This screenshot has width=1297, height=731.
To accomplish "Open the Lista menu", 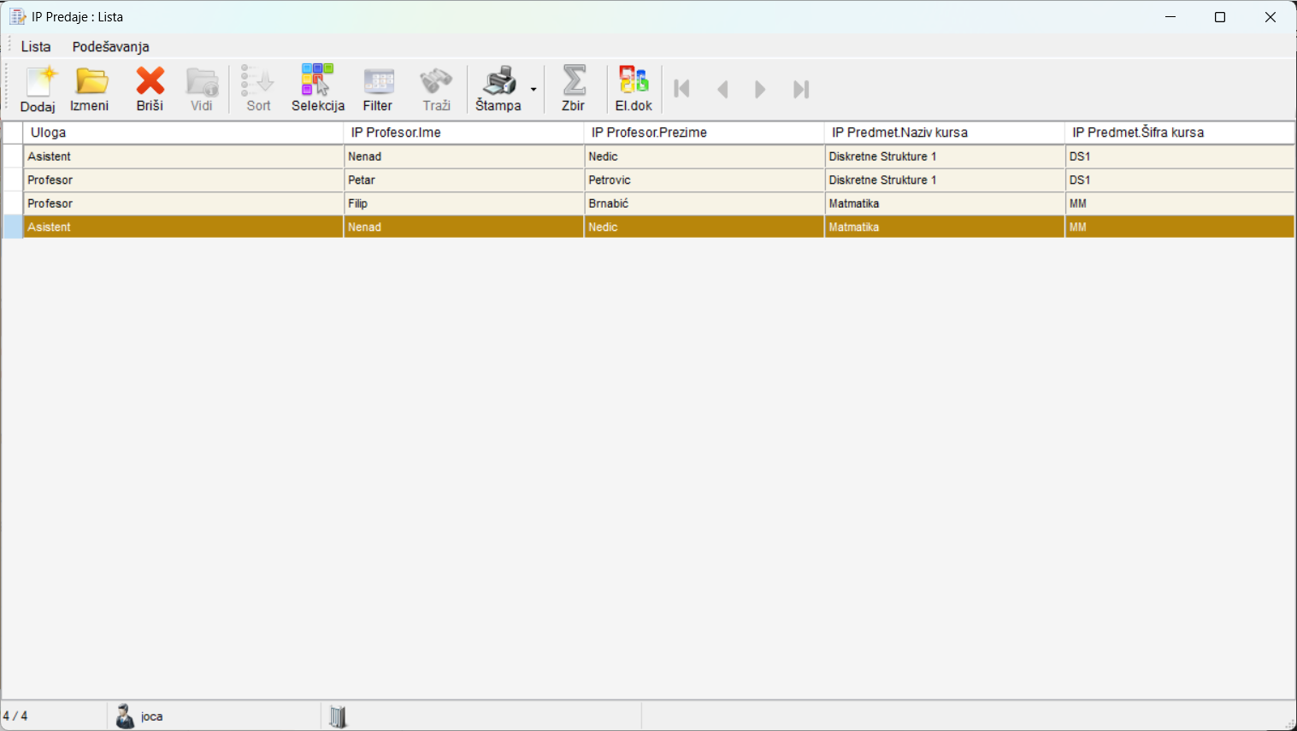I will click(36, 47).
